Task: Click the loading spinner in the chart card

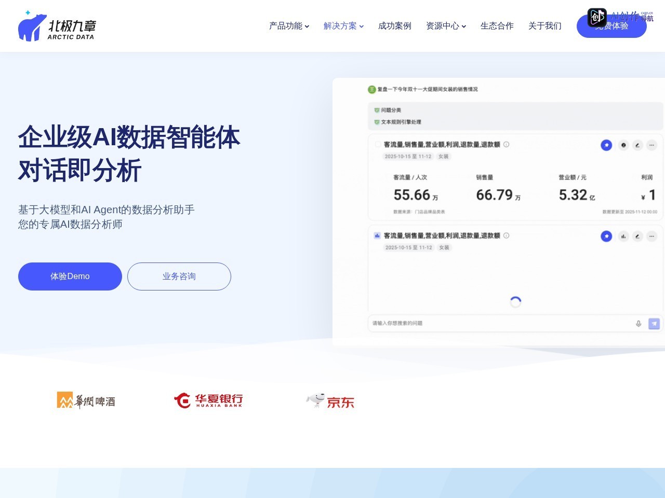Action: click(x=515, y=302)
